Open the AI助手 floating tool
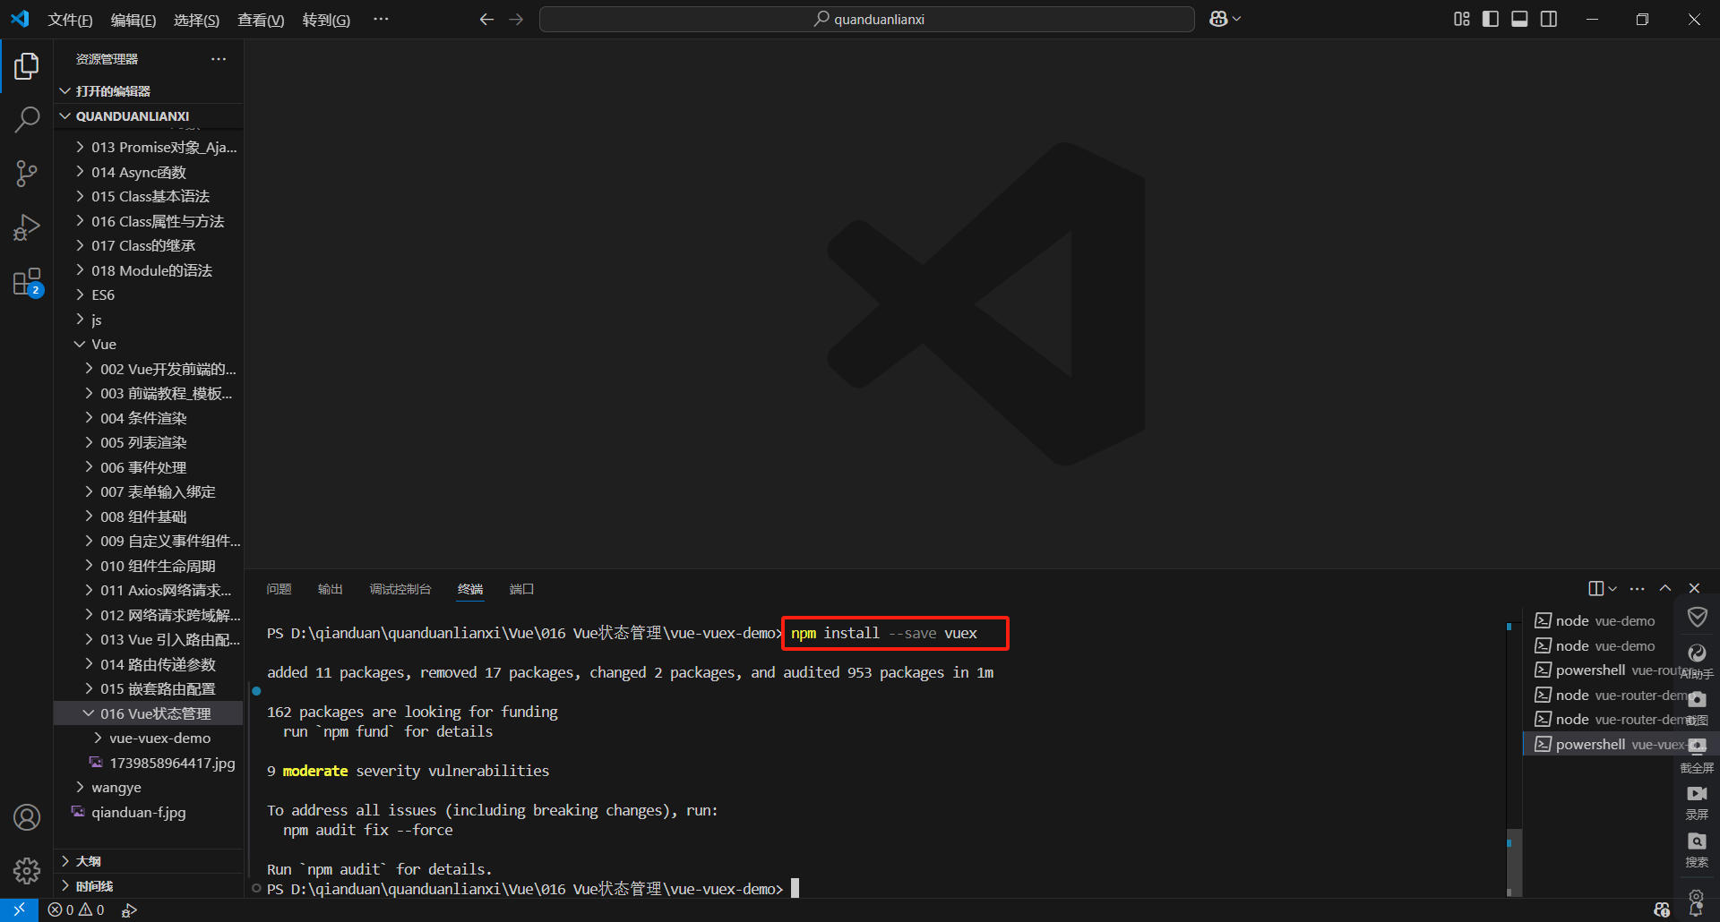This screenshot has width=1720, height=922. pos(1697,661)
